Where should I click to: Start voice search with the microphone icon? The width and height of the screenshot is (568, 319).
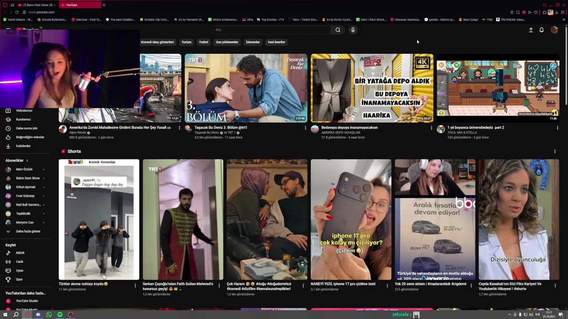(353, 30)
